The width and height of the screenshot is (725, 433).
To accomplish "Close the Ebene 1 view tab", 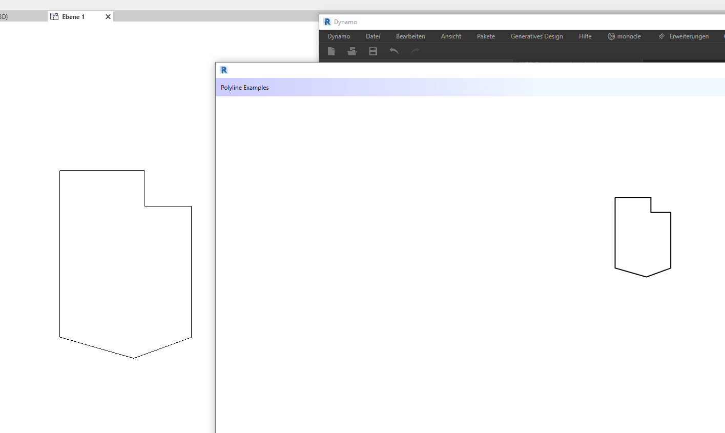I will click(108, 16).
